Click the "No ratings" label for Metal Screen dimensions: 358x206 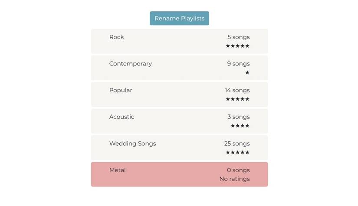(234, 179)
